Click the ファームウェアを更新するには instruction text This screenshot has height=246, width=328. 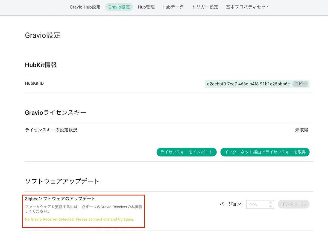pyautogui.click(x=84, y=209)
